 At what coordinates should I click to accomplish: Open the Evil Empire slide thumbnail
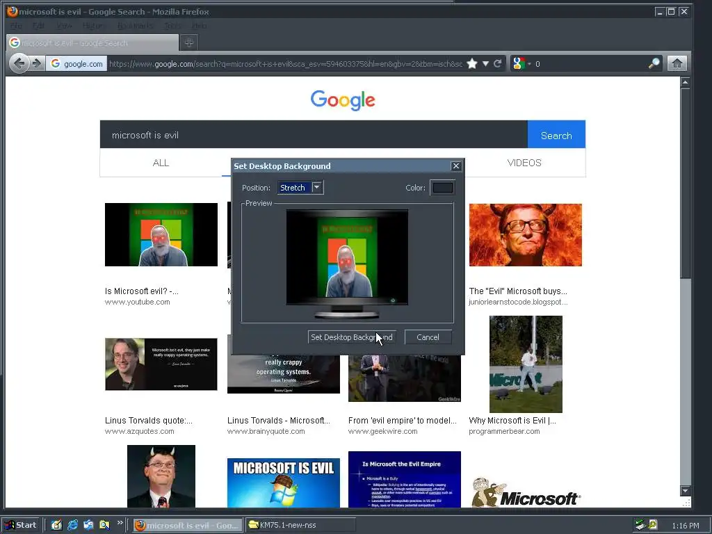coord(405,479)
